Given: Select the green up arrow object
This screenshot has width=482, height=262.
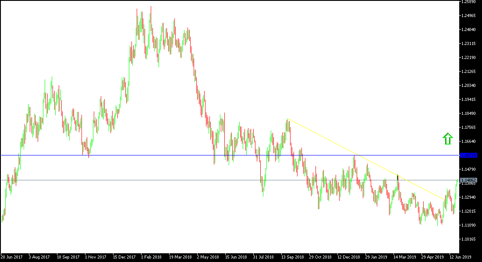Looking at the screenshot, I should (x=447, y=139).
